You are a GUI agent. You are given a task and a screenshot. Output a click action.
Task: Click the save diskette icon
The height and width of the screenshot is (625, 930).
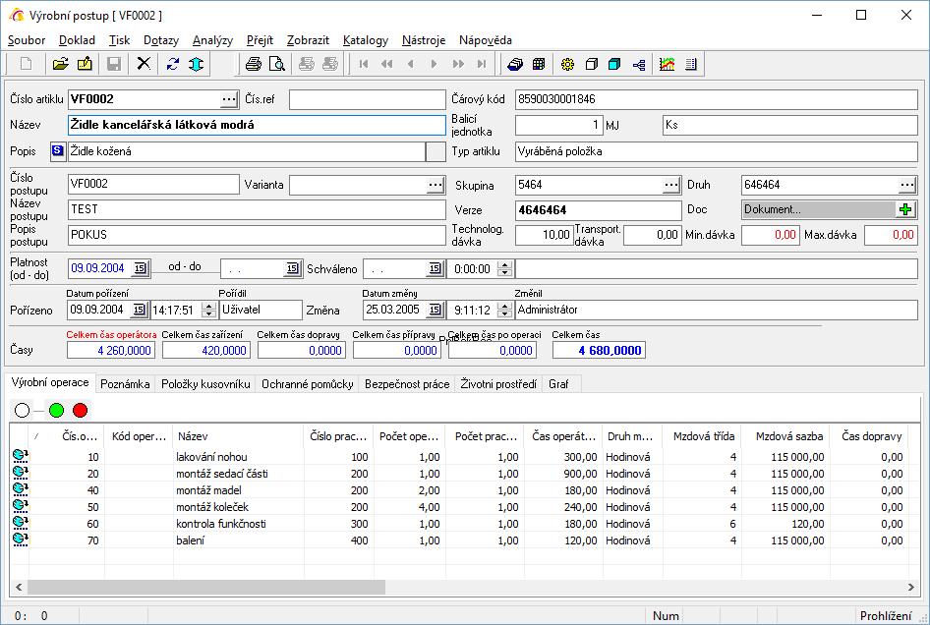114,64
